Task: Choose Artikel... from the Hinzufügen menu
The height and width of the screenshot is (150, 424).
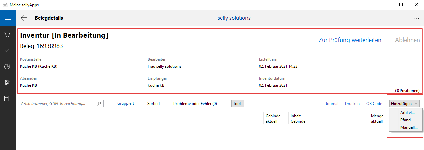Action: pyautogui.click(x=407, y=113)
